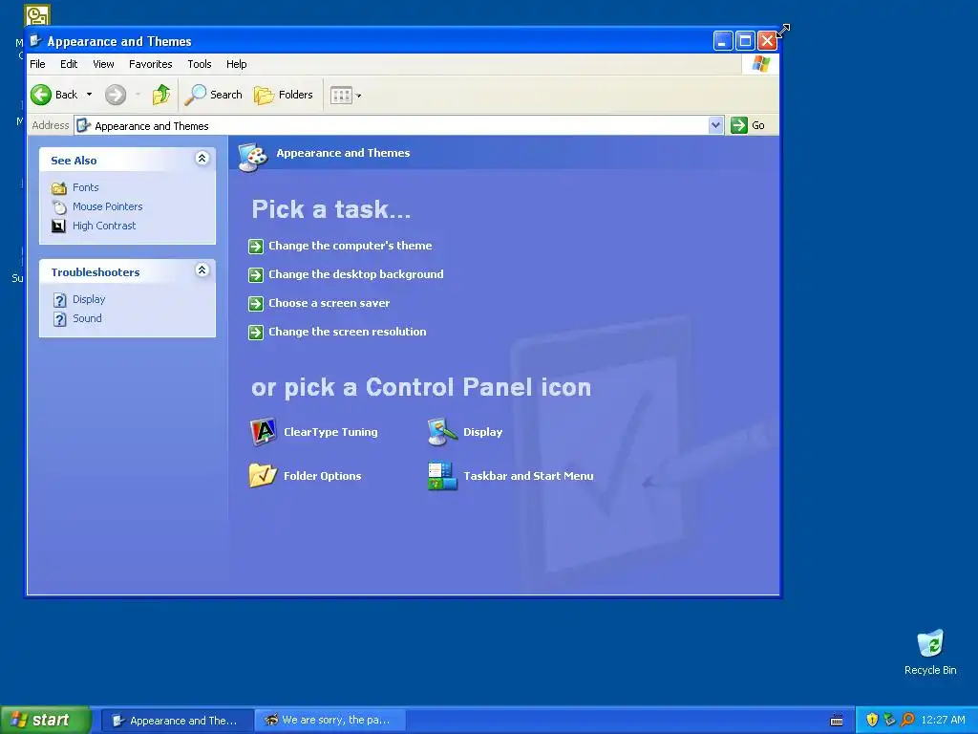Click the Display troubleshooter link text
The image size is (978, 734).
[x=89, y=299]
